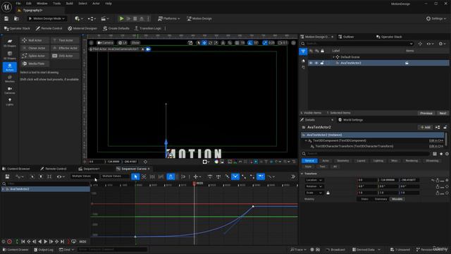This screenshot has width=451, height=254.
Task: Open the Help menu
Action: (x=109, y=4)
